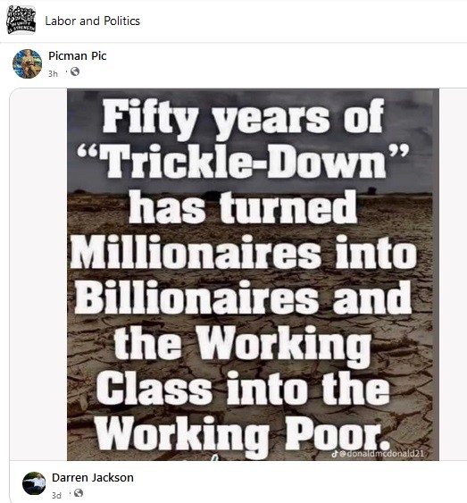Click the public globe icon beside 3h
Image resolution: width=467 pixels, height=503 pixels.
[75, 71]
